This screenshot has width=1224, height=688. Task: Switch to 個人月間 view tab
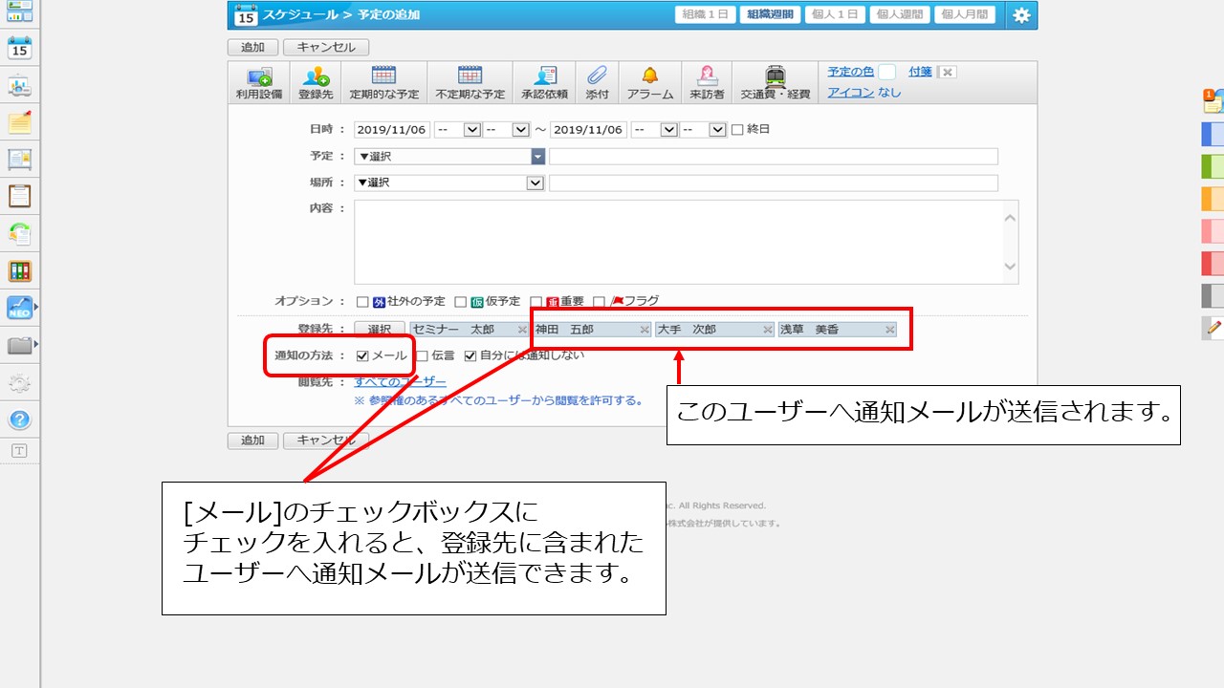click(964, 15)
